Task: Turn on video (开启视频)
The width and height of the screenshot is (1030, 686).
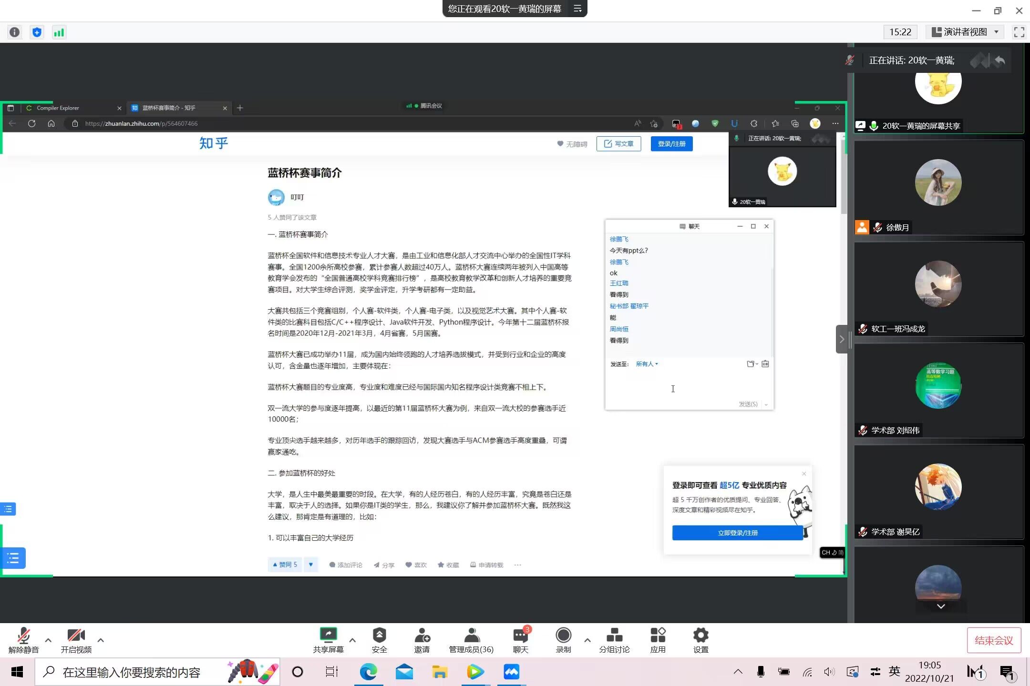Action: tap(76, 636)
